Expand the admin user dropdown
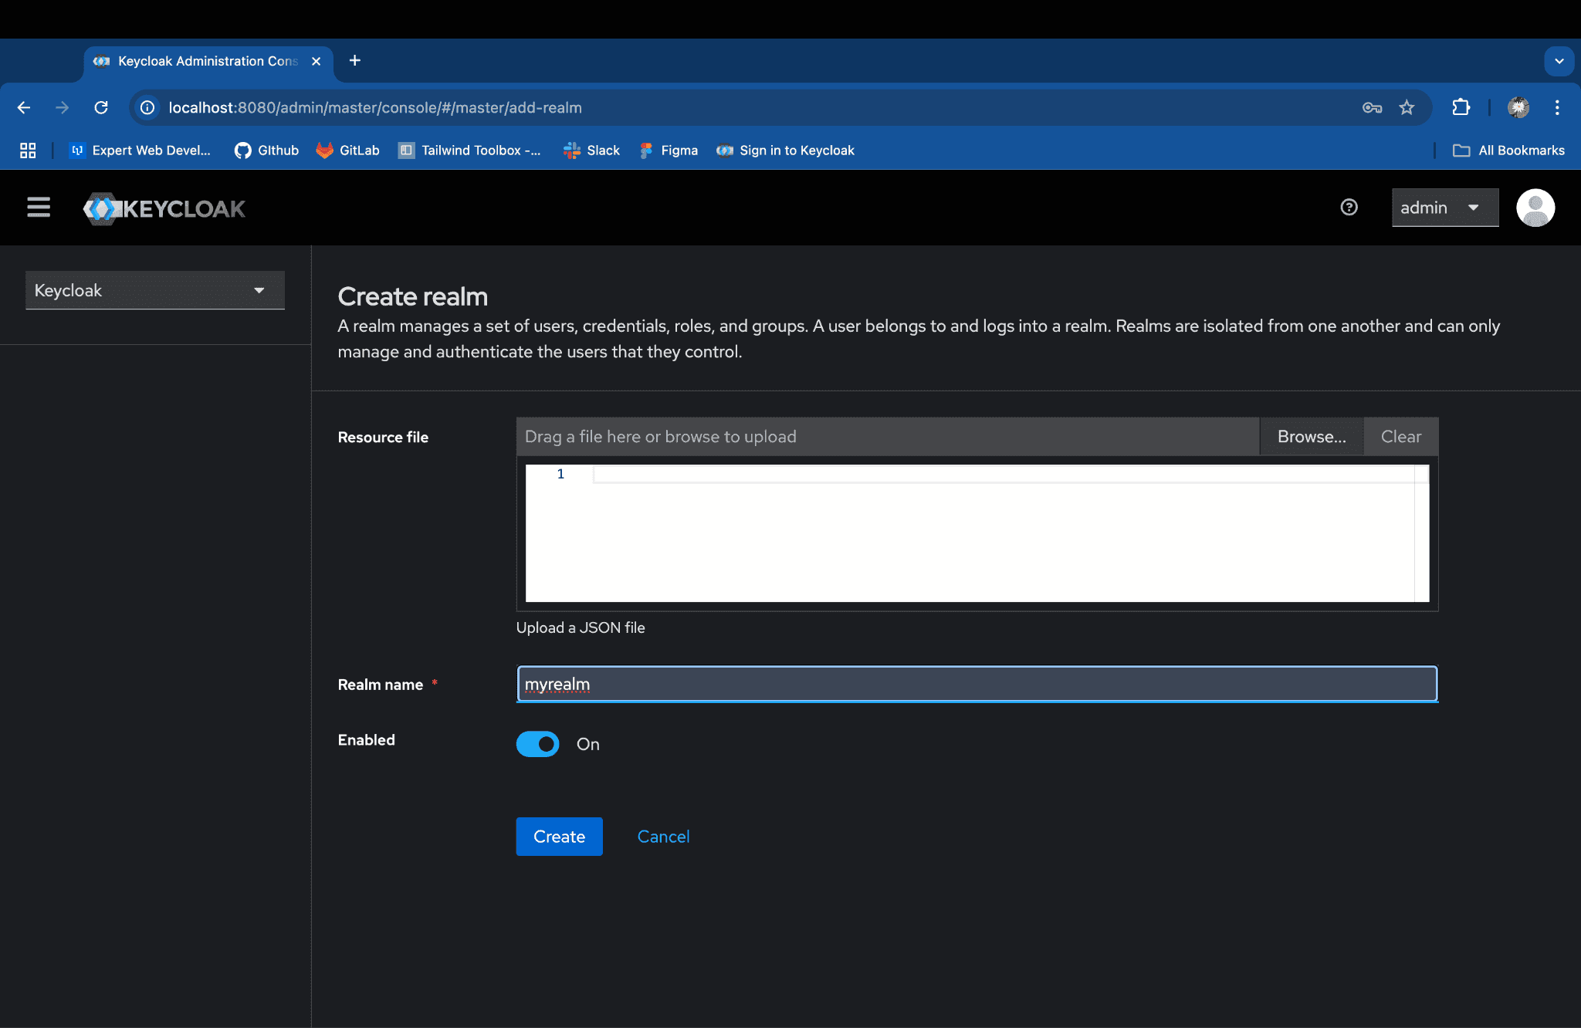The height and width of the screenshot is (1028, 1581). (x=1444, y=208)
